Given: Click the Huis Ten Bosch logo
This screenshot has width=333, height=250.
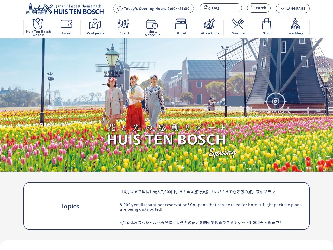Looking at the screenshot, I should (x=65, y=9).
